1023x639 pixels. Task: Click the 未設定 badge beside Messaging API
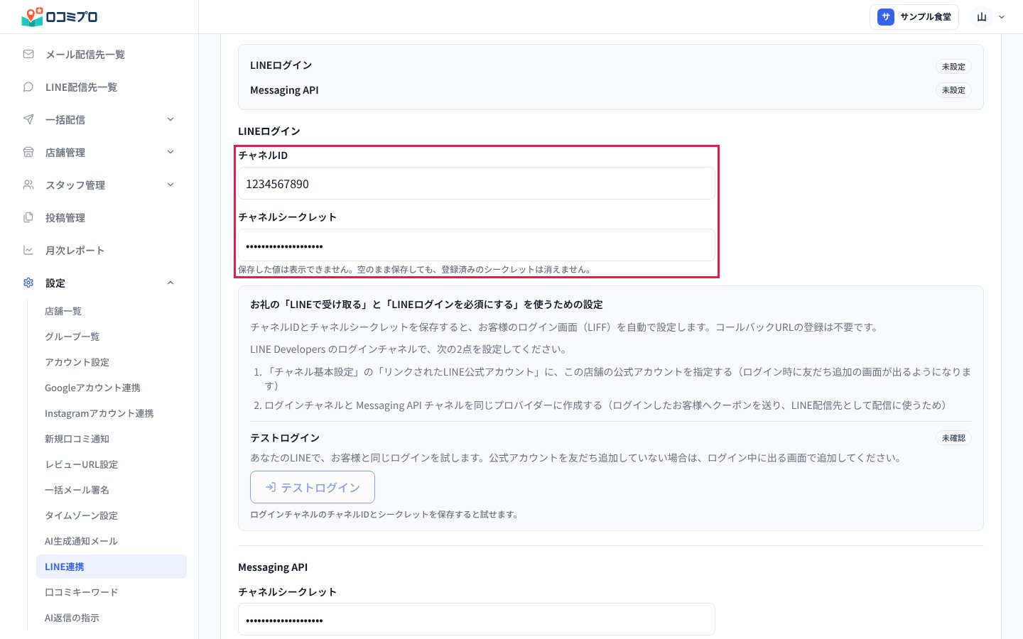pos(953,90)
